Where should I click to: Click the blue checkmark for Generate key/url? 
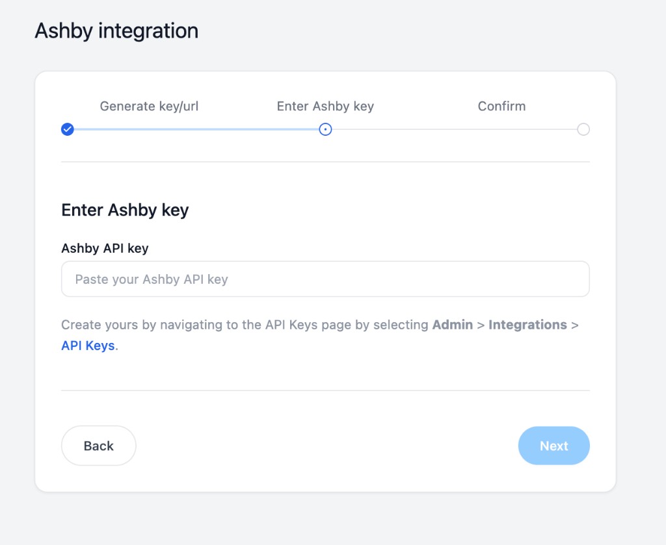click(68, 129)
